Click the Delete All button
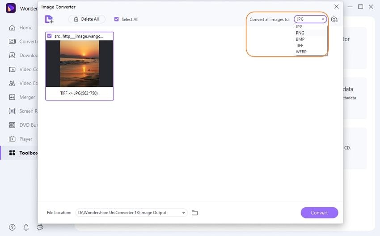The width and height of the screenshot is (380, 236). [87, 19]
